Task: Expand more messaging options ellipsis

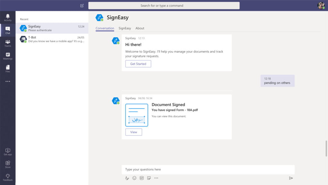Action: tap(156, 178)
